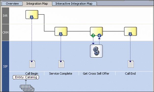Viewport: 154px width, 92px height.
Task: Open the document icon above Call Begin
Action: 32,64
